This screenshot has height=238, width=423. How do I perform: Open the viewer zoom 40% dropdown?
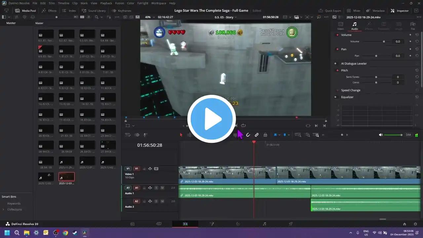tap(150, 17)
